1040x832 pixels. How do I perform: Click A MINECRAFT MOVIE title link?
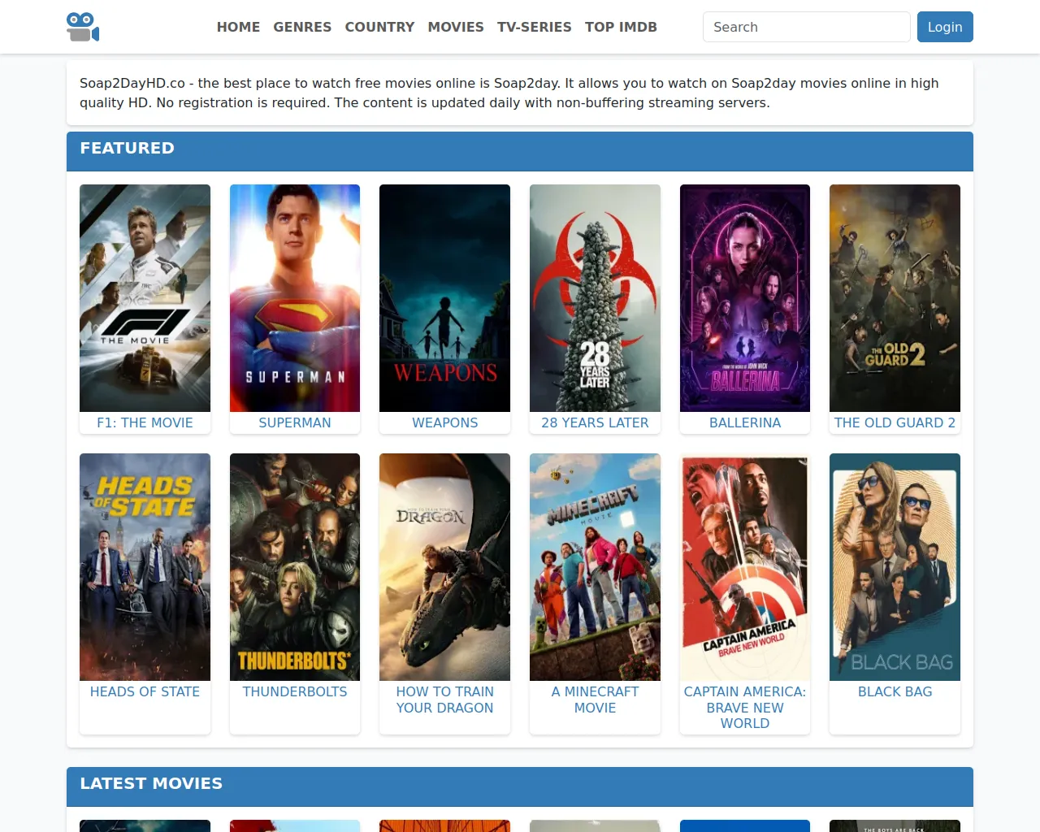595,700
